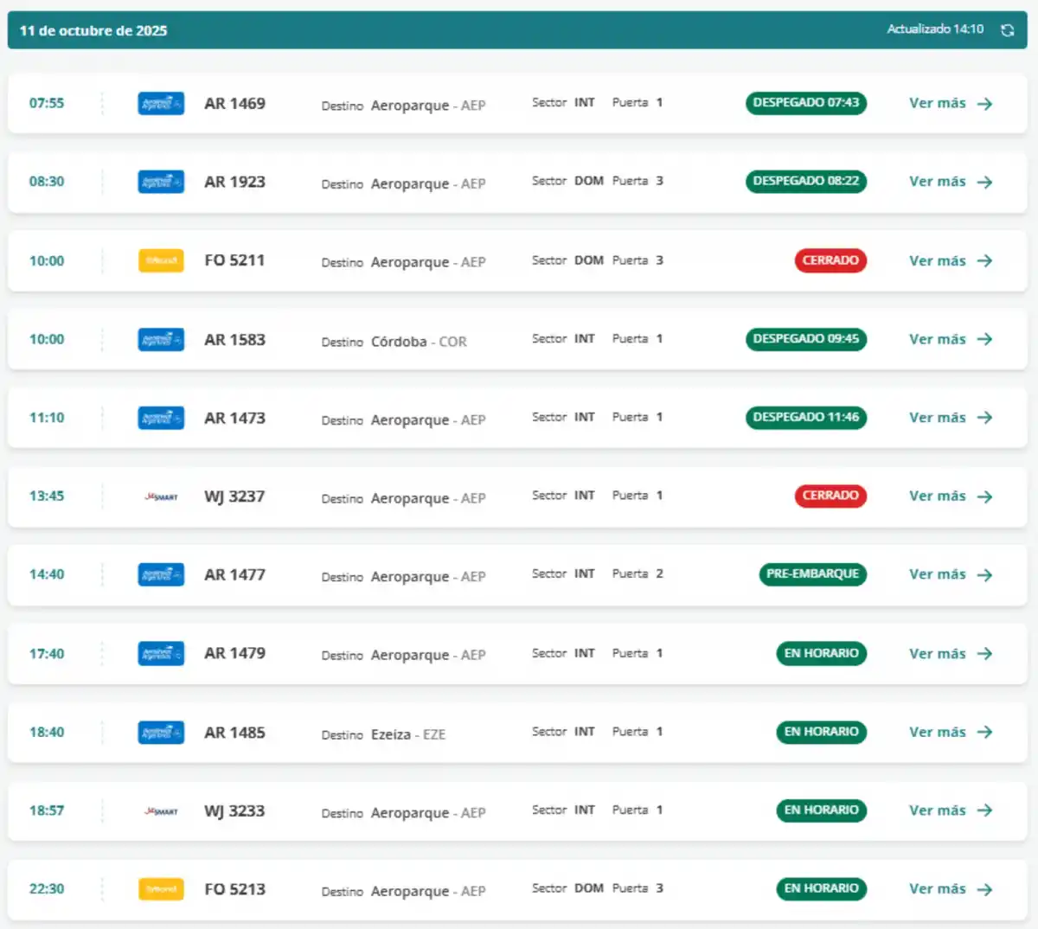
Task: Click the PRE-EMBARQUE status badge
Action: coord(813,574)
